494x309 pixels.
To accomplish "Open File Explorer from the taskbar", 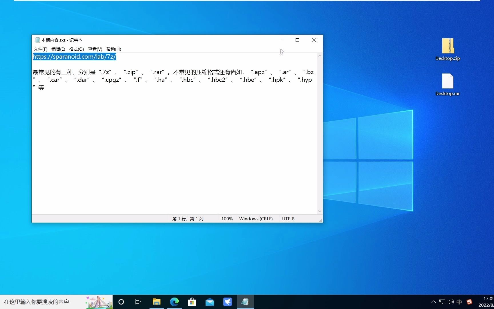I will [156, 302].
